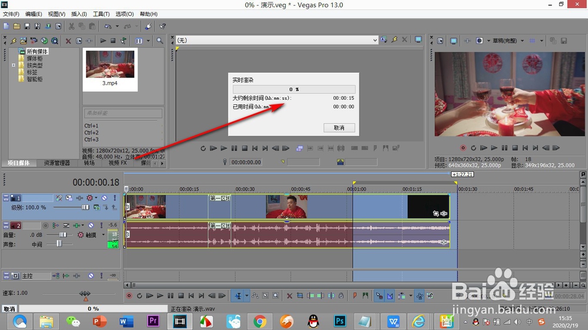This screenshot has height=330, width=588.
Task: Solo audio track 2
Action: pyautogui.click(x=101, y=225)
